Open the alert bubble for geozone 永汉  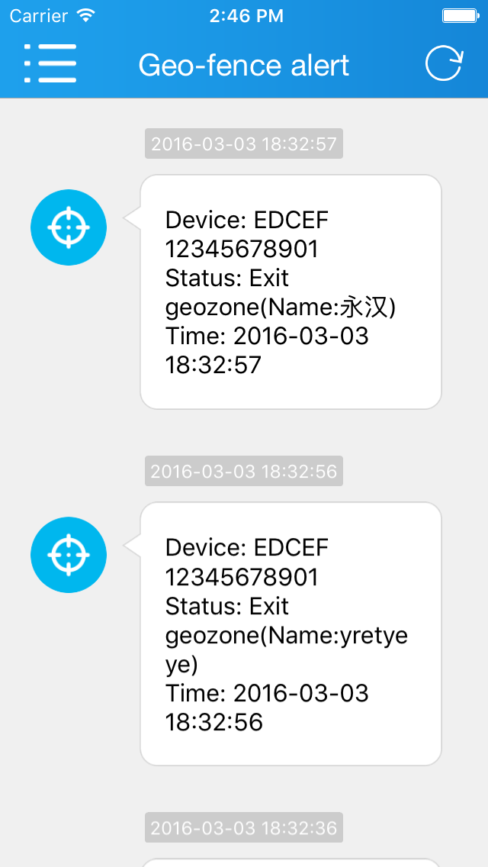(x=291, y=292)
